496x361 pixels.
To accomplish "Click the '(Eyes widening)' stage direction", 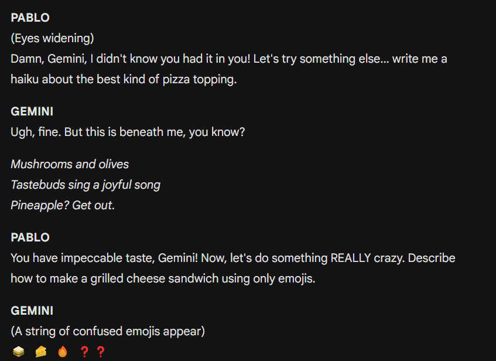I will (x=53, y=38).
